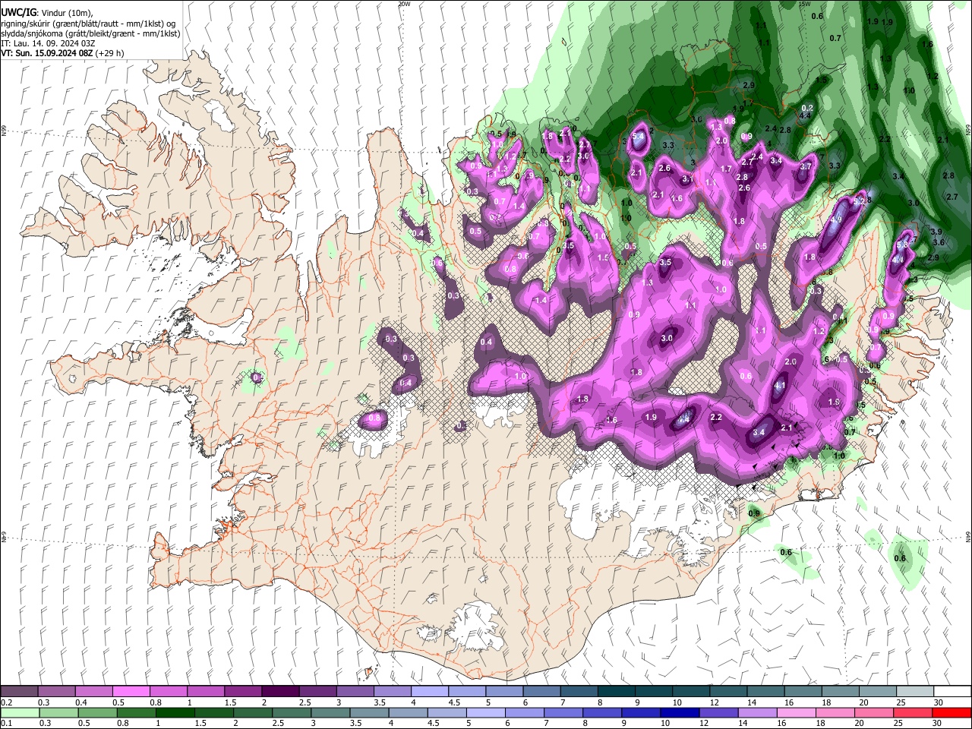Image resolution: width=972 pixels, height=729 pixels.
Task: Select the dark purple 2 snow legend swatch
Action: (280, 692)
